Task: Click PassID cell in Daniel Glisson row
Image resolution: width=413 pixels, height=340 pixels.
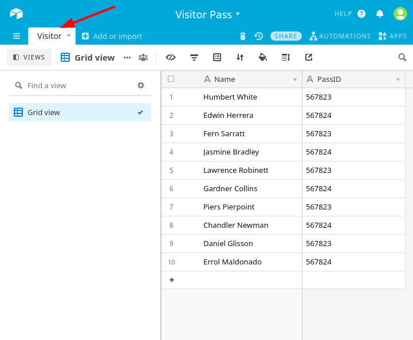Action: (353, 243)
